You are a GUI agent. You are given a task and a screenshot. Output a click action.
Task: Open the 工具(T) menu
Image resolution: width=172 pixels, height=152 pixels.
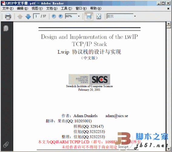[67, 9]
